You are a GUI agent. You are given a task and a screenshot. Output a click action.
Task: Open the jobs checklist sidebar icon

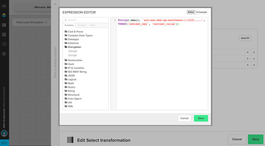(x=4, y=25)
